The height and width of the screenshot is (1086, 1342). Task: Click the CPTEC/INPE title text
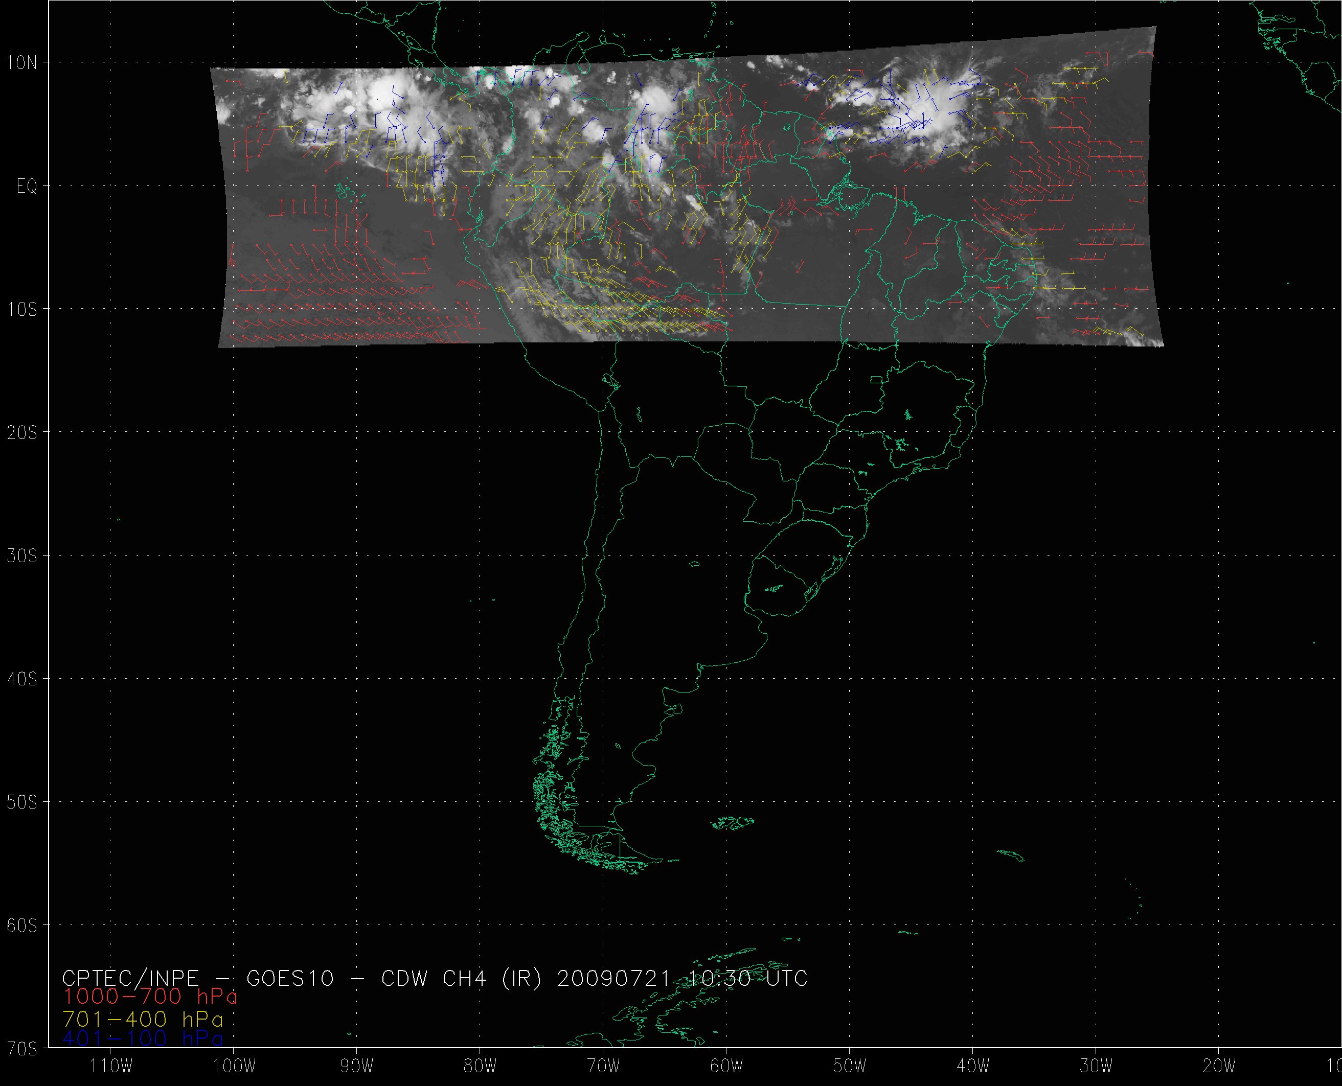(130, 978)
